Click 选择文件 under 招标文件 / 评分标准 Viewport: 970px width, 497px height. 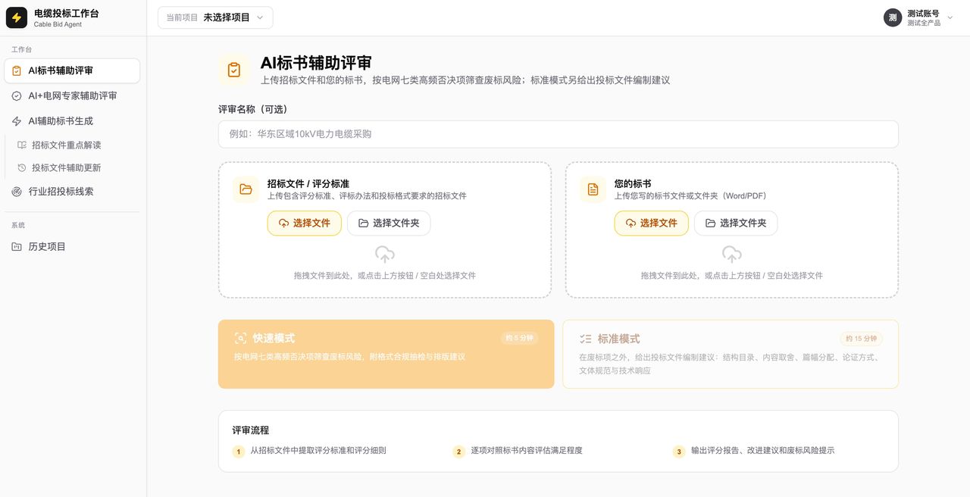click(x=305, y=223)
